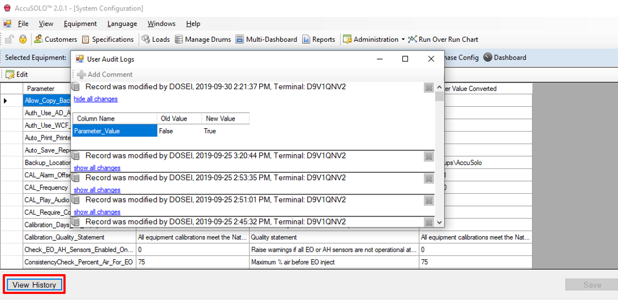Open the Customers toolbar item
618x300 pixels.
(x=55, y=40)
